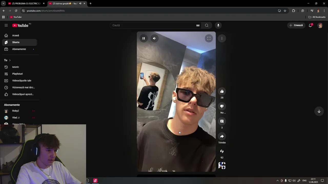Image resolution: width=328 pixels, height=184 pixels.
Task: Open the RobyZ subscription channel
Action: point(19,111)
